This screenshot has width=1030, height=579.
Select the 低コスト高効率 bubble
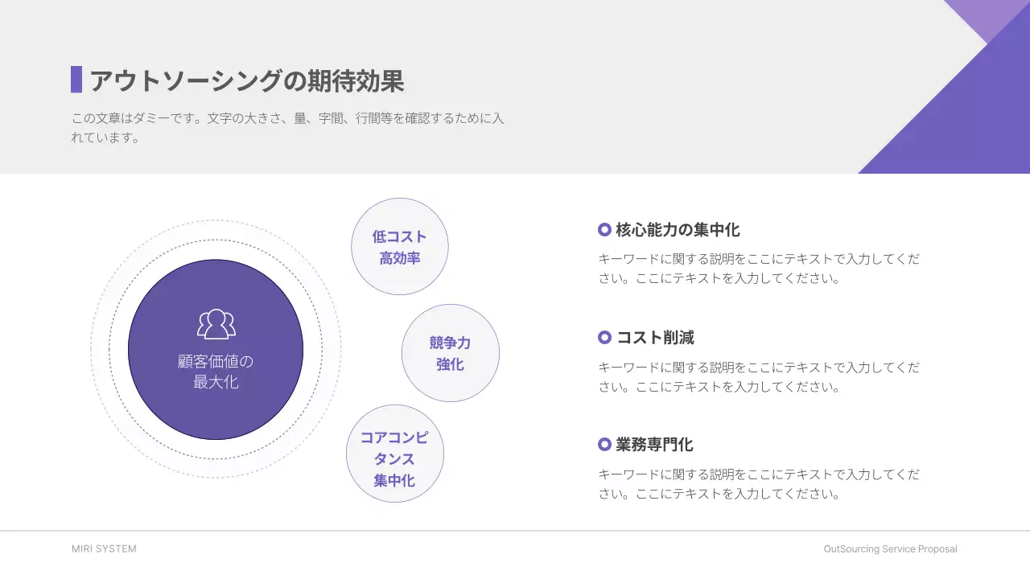[399, 246]
